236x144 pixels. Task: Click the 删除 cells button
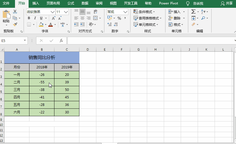click(x=175, y=18)
